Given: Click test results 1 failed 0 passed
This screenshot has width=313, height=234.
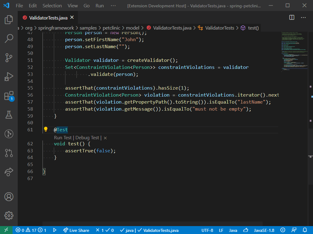Looking at the screenshot, I should 105,230.
